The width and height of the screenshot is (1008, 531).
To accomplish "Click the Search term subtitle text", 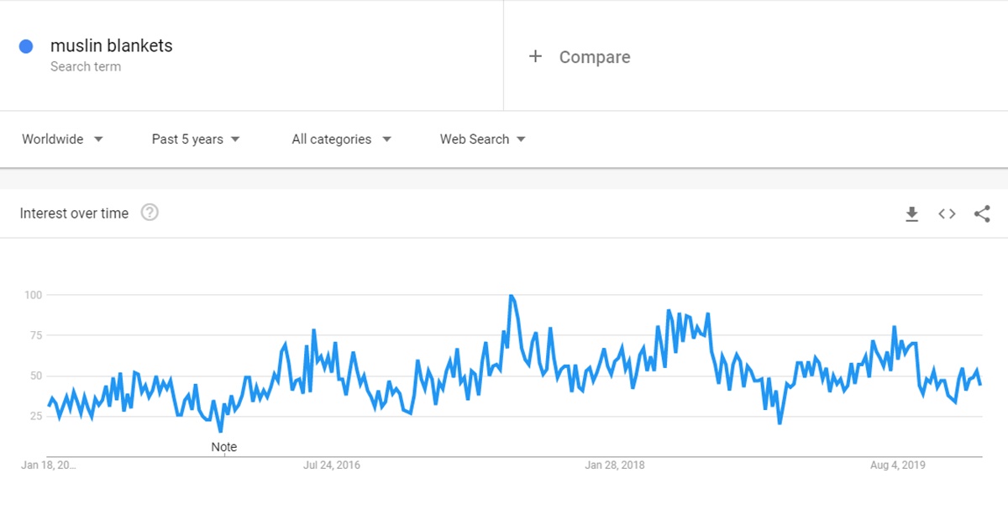I will click(86, 66).
